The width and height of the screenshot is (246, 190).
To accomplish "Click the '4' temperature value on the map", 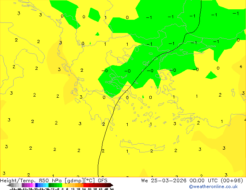I will [x=241, y=67].
